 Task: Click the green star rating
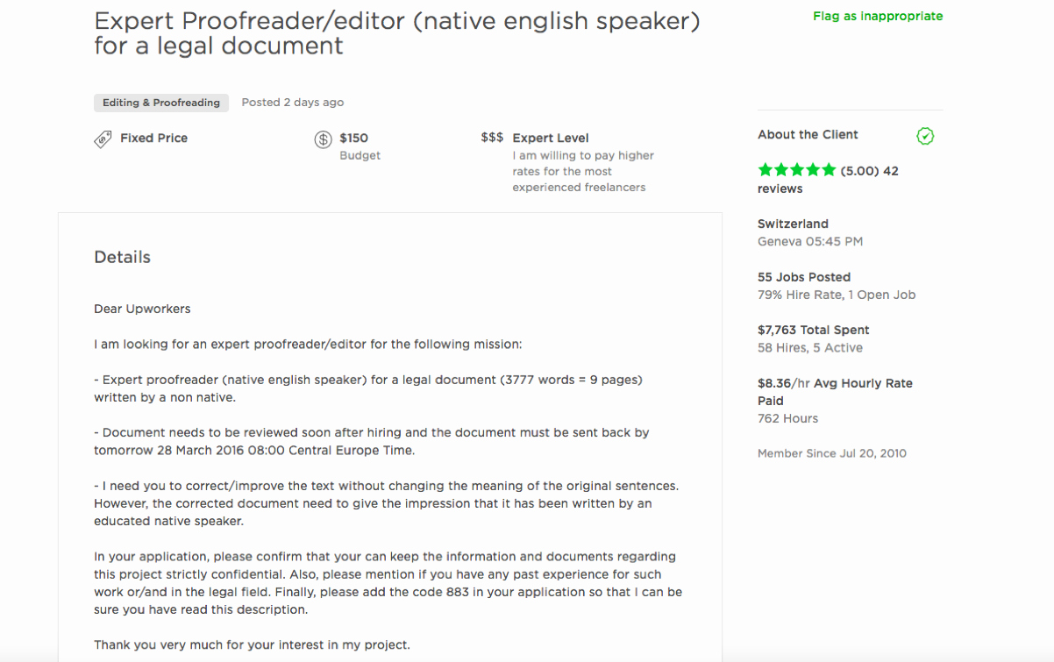coord(797,170)
